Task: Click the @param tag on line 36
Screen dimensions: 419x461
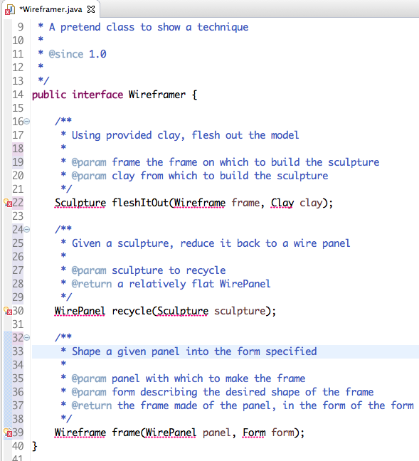Action: [89, 392]
